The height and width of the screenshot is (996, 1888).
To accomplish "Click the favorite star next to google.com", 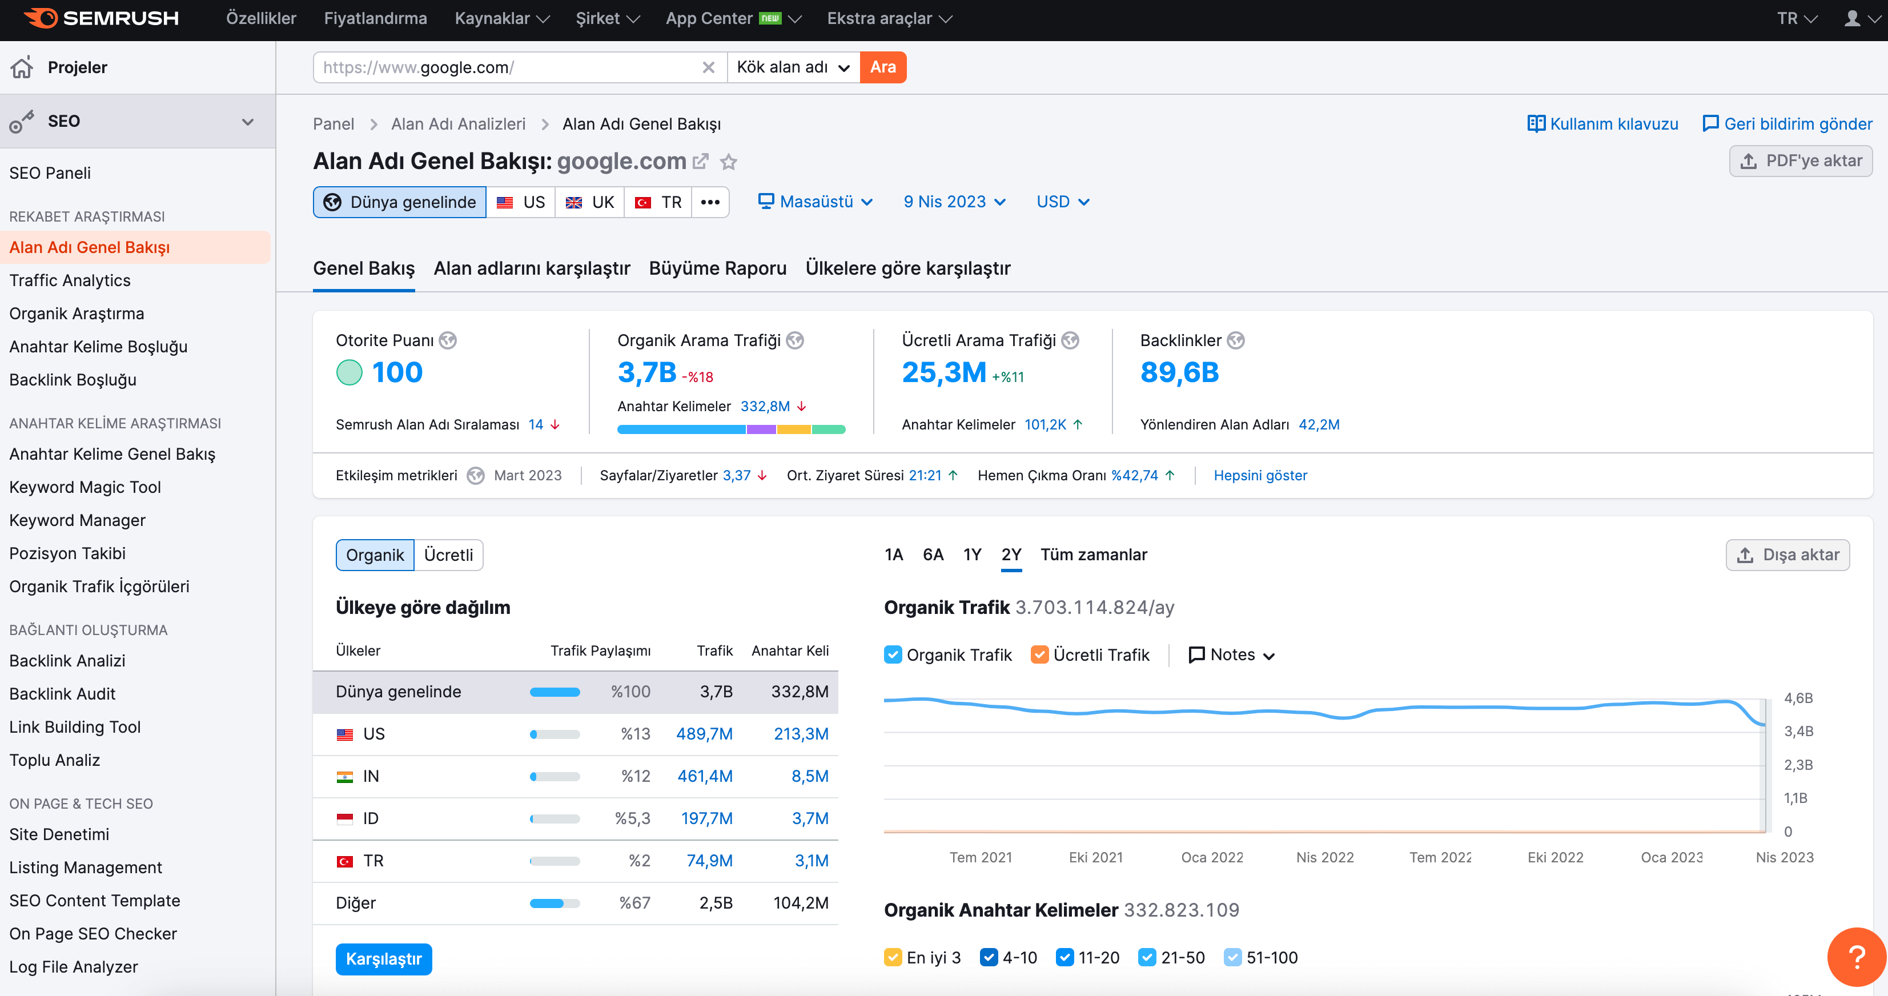I will (728, 161).
